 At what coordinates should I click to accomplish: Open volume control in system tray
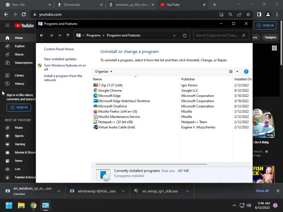pos(249,205)
